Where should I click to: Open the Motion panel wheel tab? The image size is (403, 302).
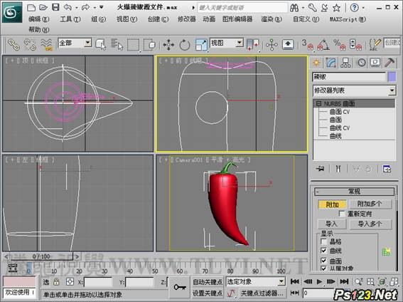(361, 63)
